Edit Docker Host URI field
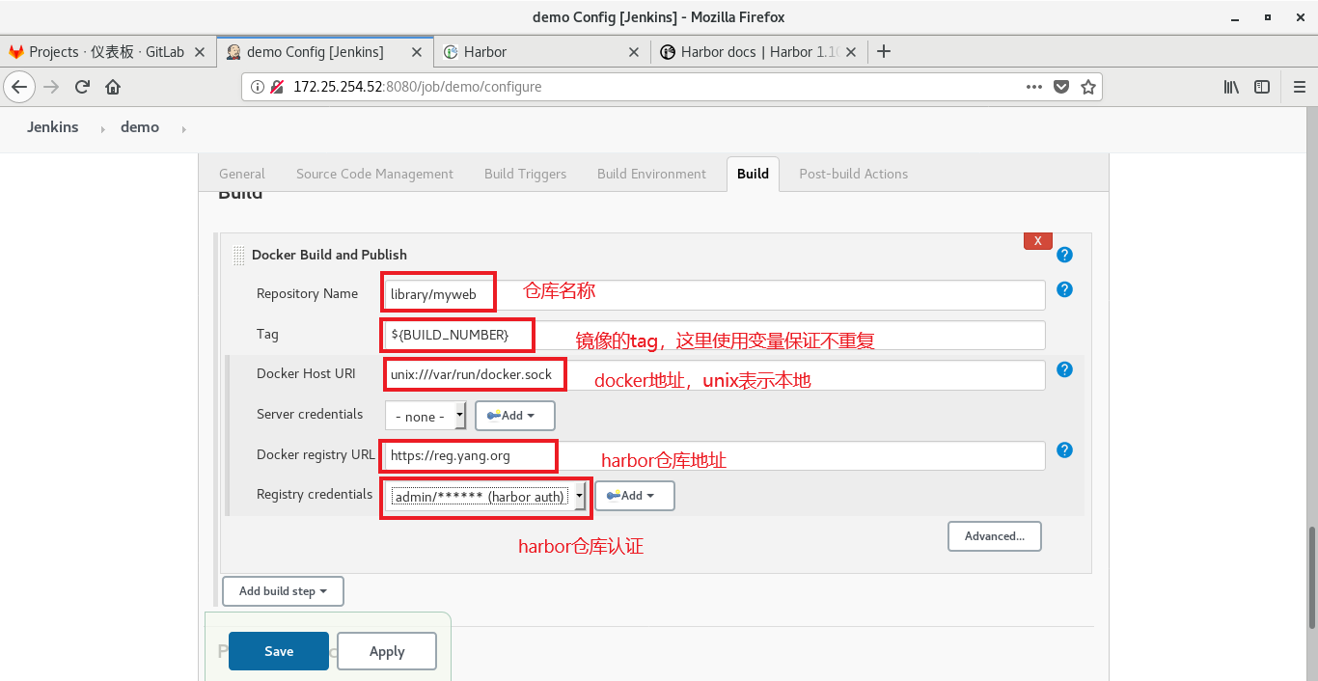Viewport: 1318px width, 681px height. [x=715, y=375]
